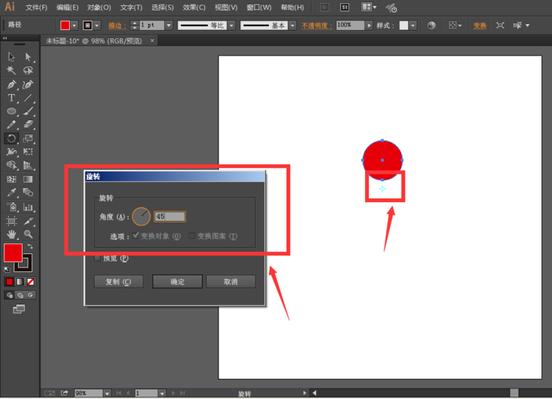Select the Hand tool

tap(11, 234)
